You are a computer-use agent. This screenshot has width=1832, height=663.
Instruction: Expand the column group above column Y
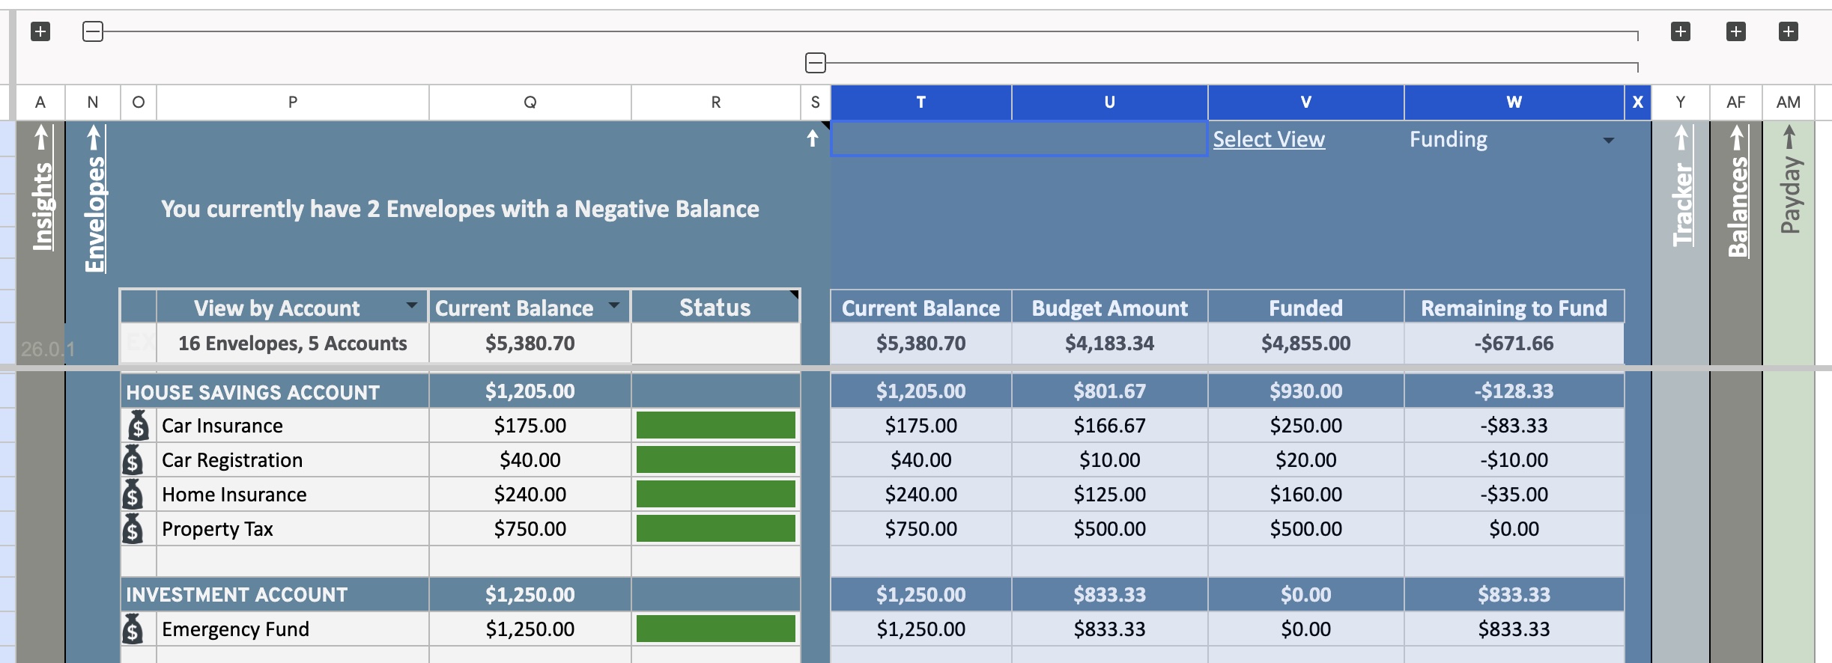pyautogui.click(x=1681, y=31)
